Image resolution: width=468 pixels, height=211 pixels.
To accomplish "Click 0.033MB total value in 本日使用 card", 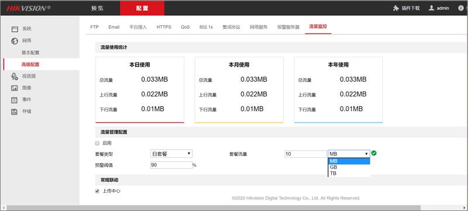I will coord(154,79).
